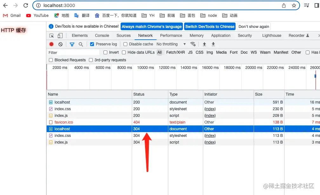
Task: Check the Blocked Requests checkbox
Action: click(x=51, y=60)
